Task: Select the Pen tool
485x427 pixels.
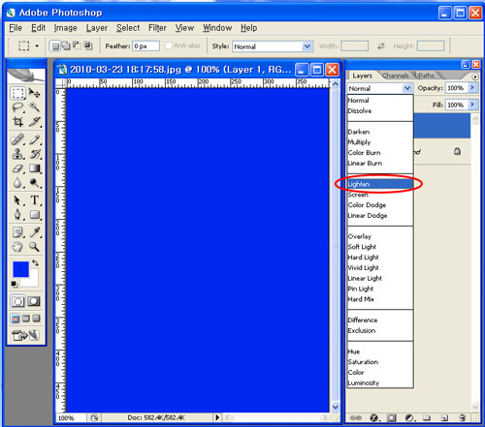Action: (x=17, y=214)
